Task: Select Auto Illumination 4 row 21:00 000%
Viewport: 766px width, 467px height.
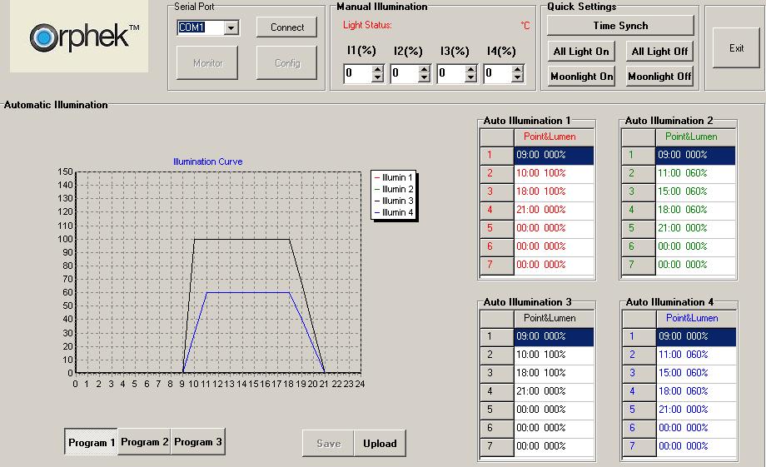Action: pyautogui.click(x=697, y=410)
